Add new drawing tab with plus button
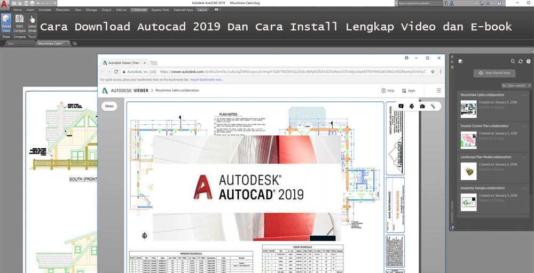The width and height of the screenshot is (534, 273). click(x=75, y=44)
